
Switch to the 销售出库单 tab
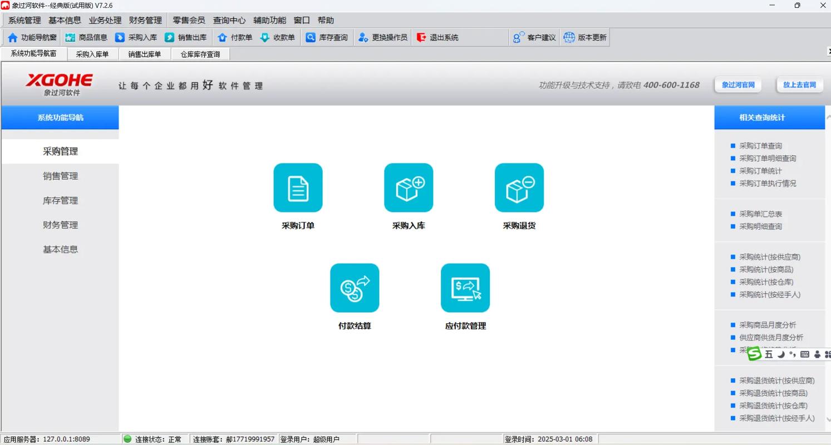click(x=144, y=55)
